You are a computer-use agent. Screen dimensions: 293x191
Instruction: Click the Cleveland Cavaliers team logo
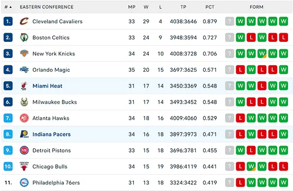(x=24, y=21)
